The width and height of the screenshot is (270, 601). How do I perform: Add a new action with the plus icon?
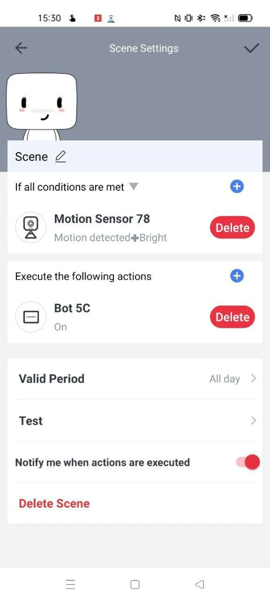[x=237, y=276]
